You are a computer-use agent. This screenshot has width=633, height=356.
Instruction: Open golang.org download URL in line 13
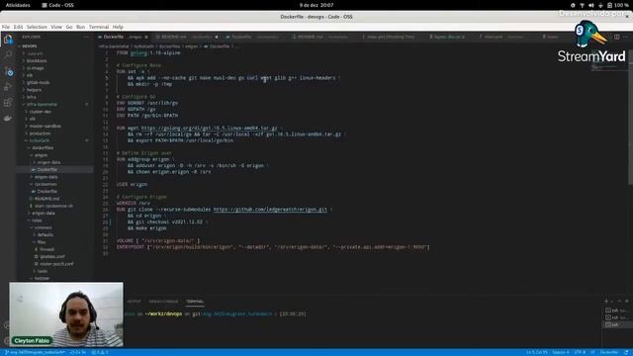pyautogui.click(x=209, y=128)
